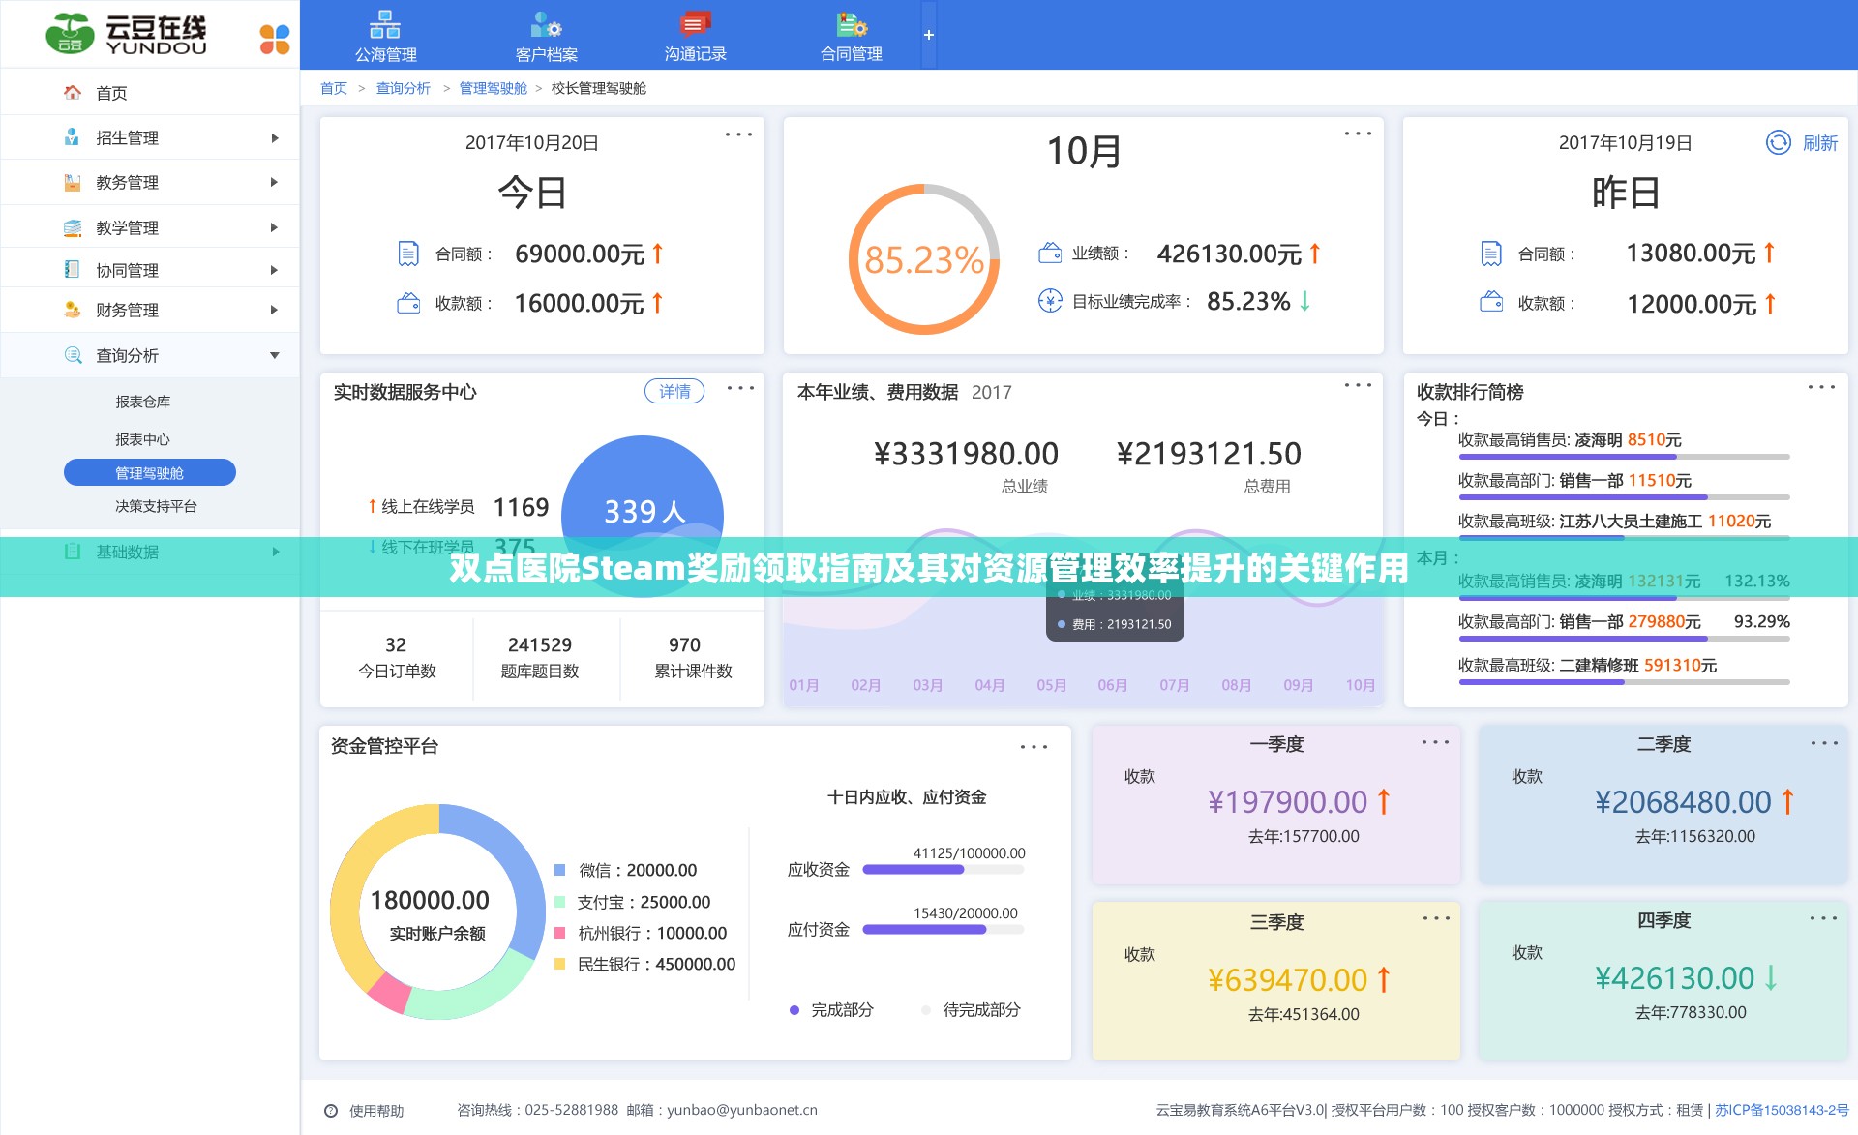Expand 财务管理 sidebar arrow
Screen dimensions: 1858x1135
click(275, 310)
